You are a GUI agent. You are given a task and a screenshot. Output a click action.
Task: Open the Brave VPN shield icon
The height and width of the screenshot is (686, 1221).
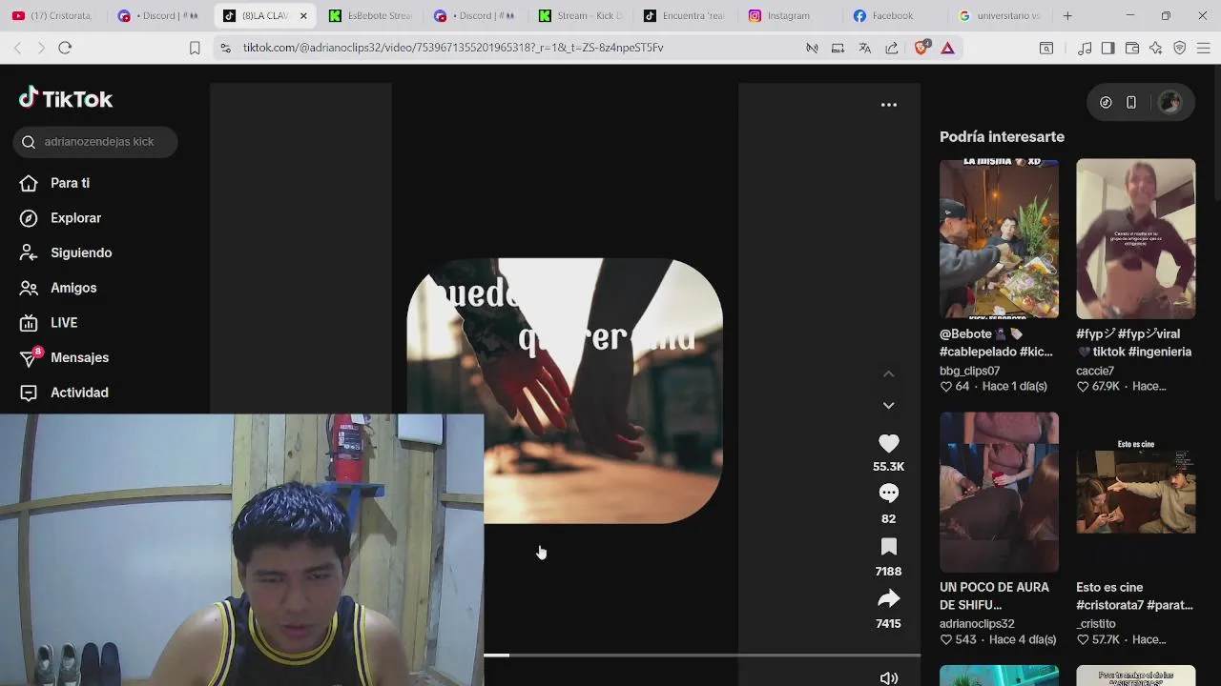pos(1179,48)
